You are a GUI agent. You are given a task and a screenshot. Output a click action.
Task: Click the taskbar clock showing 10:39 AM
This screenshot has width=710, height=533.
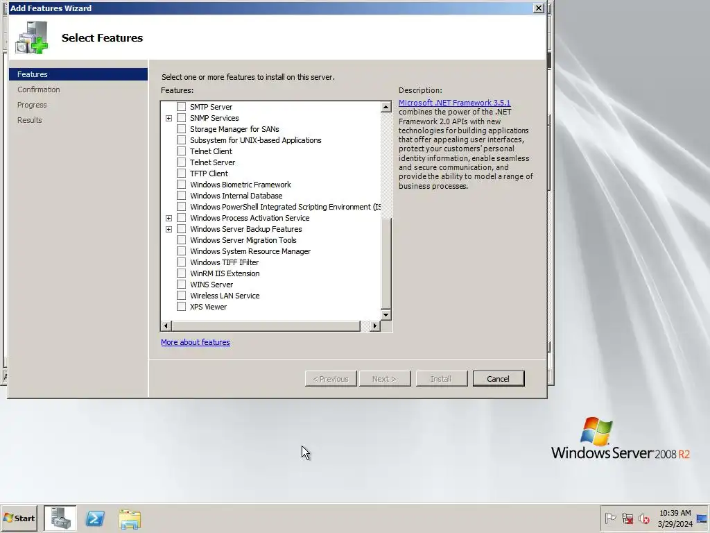[x=675, y=518]
